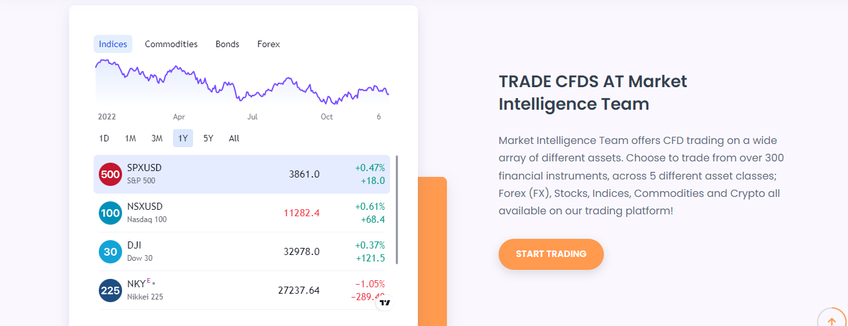Click the Nikkei 225 circle icon
The height and width of the screenshot is (326, 848).
click(110, 290)
